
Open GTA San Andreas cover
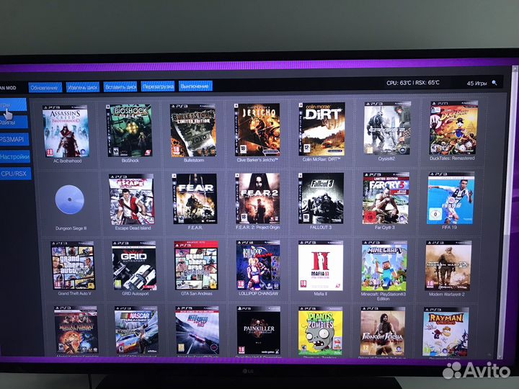pyautogui.click(x=196, y=265)
